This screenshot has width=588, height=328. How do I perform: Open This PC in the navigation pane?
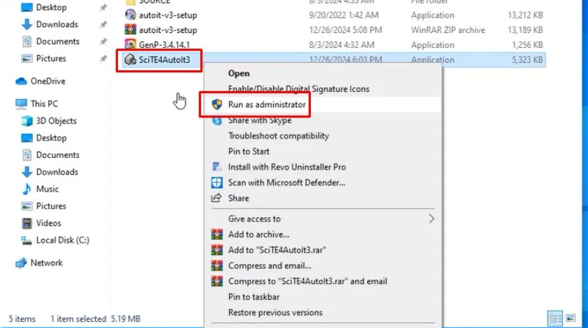tap(44, 104)
